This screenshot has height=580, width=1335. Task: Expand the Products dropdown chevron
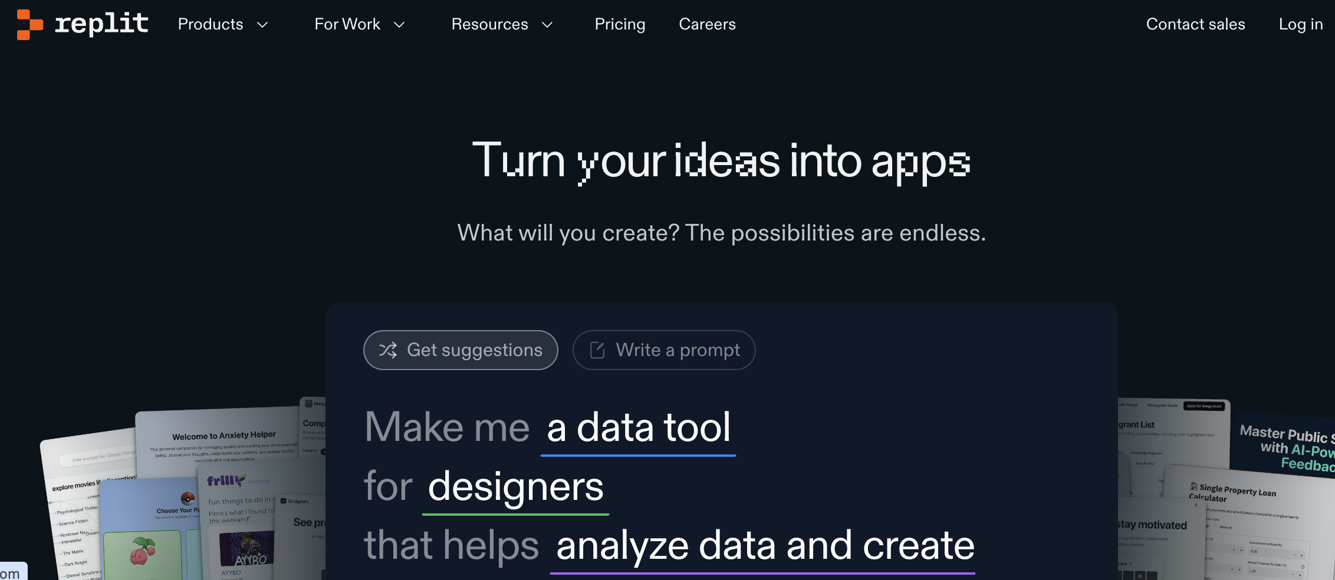262,25
